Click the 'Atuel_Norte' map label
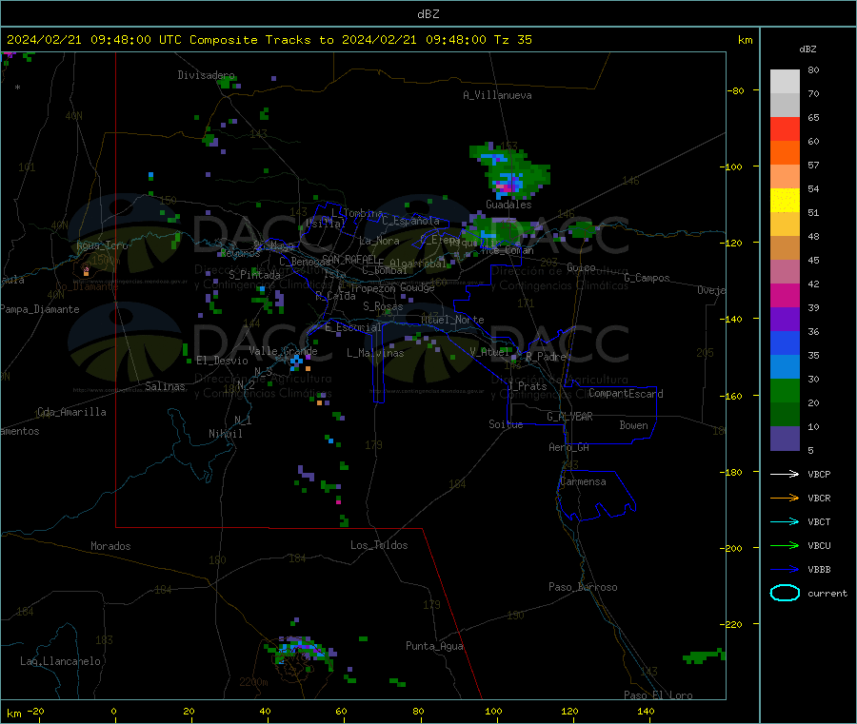Viewport: 857px width, 724px height. (x=452, y=320)
